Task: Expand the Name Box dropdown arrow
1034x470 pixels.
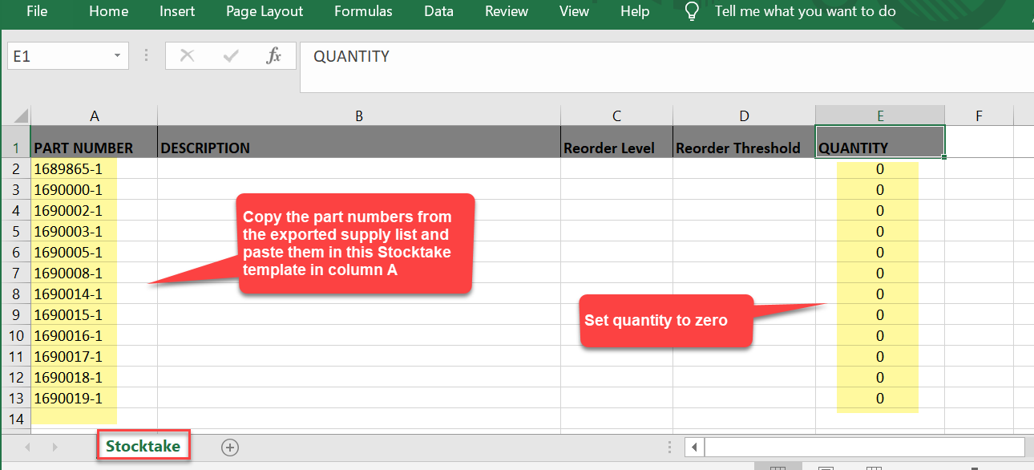Action: click(117, 56)
